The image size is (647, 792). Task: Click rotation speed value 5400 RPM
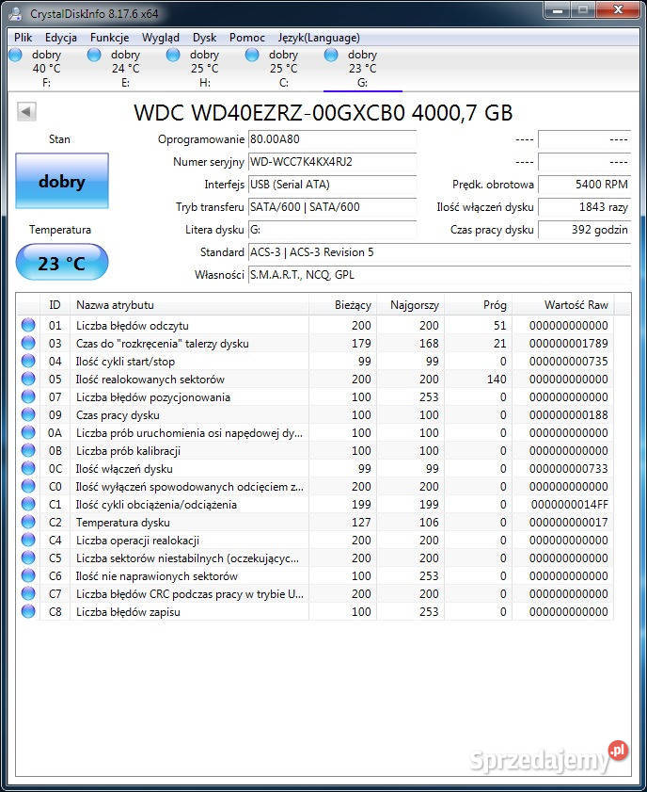(584, 185)
